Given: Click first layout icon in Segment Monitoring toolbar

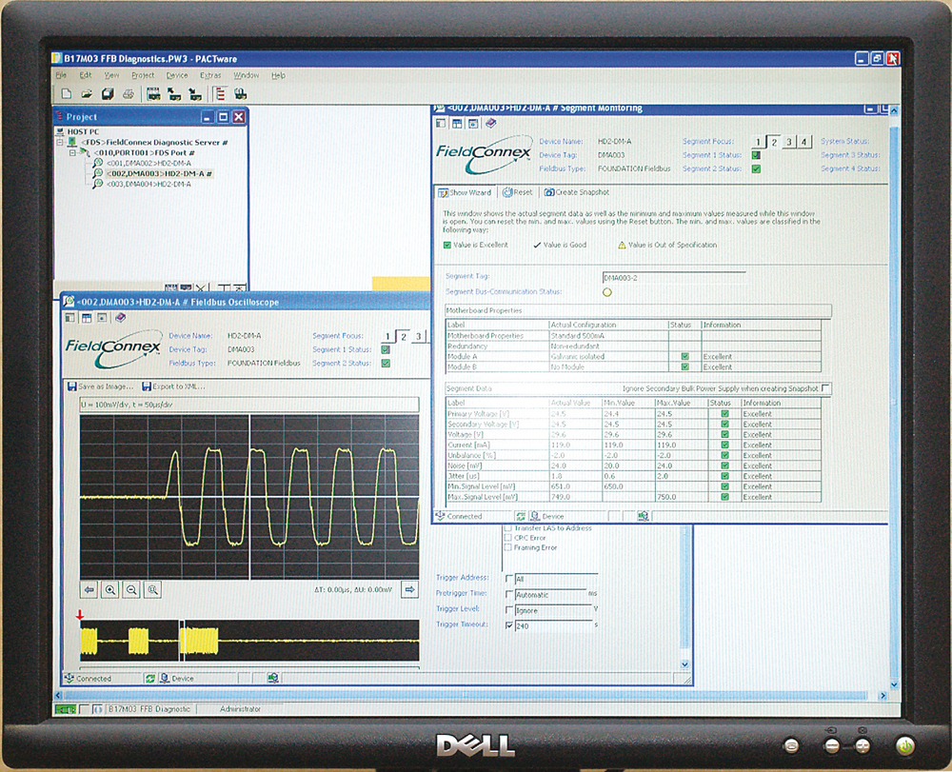Looking at the screenshot, I should [441, 123].
